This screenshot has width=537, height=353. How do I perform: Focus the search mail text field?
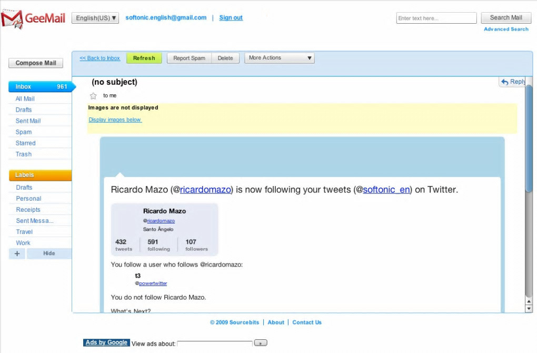(436, 18)
